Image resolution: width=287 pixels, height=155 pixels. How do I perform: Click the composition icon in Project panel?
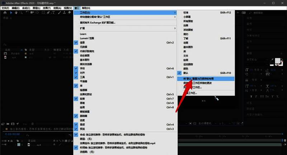click(5, 54)
